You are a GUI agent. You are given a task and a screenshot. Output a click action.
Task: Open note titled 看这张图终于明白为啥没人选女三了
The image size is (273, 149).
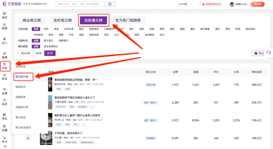[x=75, y=98]
